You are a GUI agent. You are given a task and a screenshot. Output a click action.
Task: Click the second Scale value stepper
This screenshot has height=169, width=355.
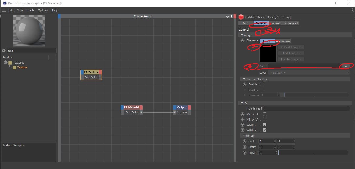pyautogui.click(x=294, y=141)
